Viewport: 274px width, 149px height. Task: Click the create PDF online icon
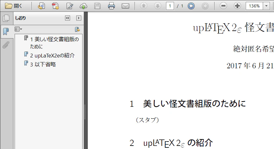tap(41, 6)
